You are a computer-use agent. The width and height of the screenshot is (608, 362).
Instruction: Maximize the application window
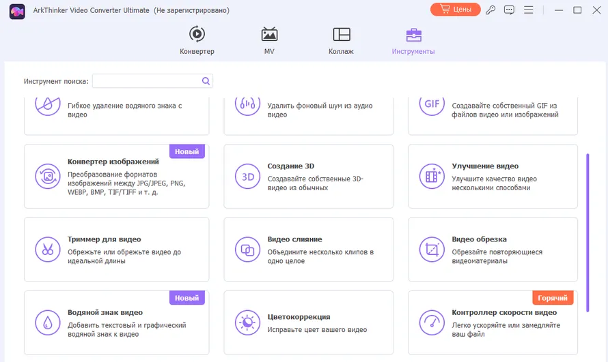click(x=577, y=10)
